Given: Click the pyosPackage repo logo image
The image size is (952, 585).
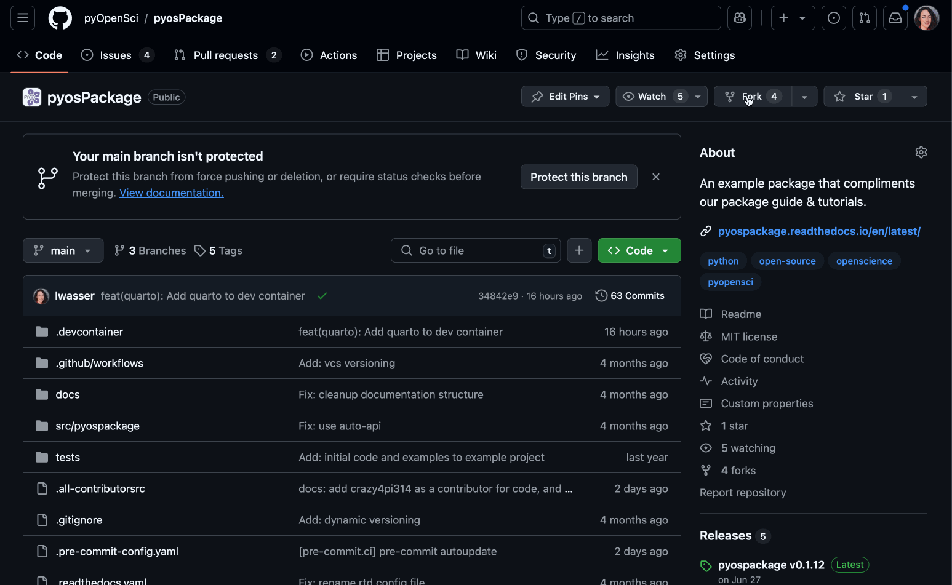Looking at the screenshot, I should point(32,97).
